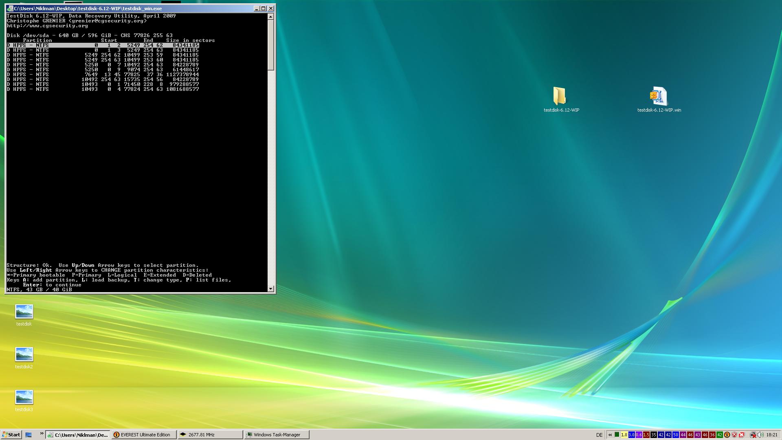The height and width of the screenshot is (440, 782).
Task: Open the testdisk-6.12-WIP.win zip archive
Action: 659,97
